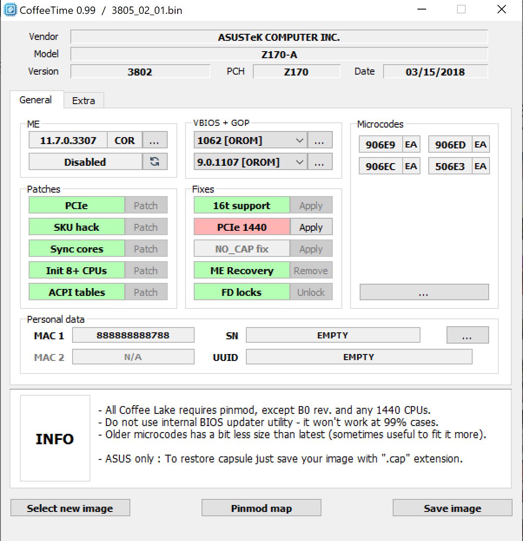
Task: Click Patch next to ACPI tables
Action: 146,292
